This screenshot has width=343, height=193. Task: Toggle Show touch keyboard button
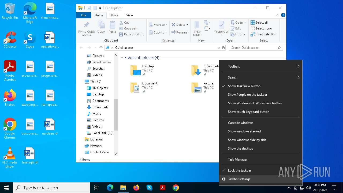point(260,112)
